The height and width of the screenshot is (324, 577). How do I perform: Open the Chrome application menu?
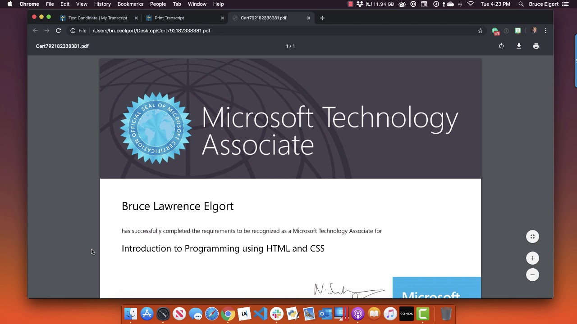[x=29, y=4]
